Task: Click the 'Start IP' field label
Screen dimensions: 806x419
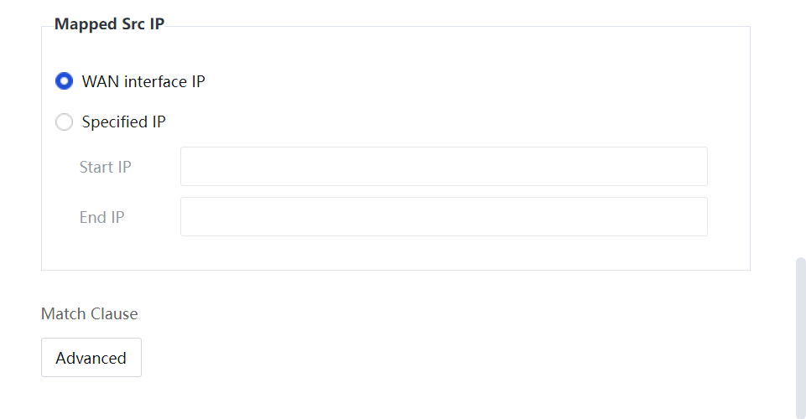Action: (105, 167)
